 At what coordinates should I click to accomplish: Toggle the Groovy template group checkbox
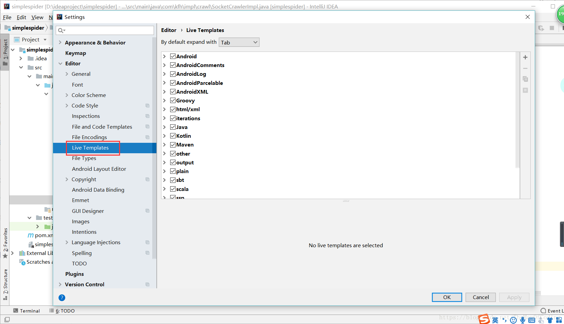(x=173, y=100)
